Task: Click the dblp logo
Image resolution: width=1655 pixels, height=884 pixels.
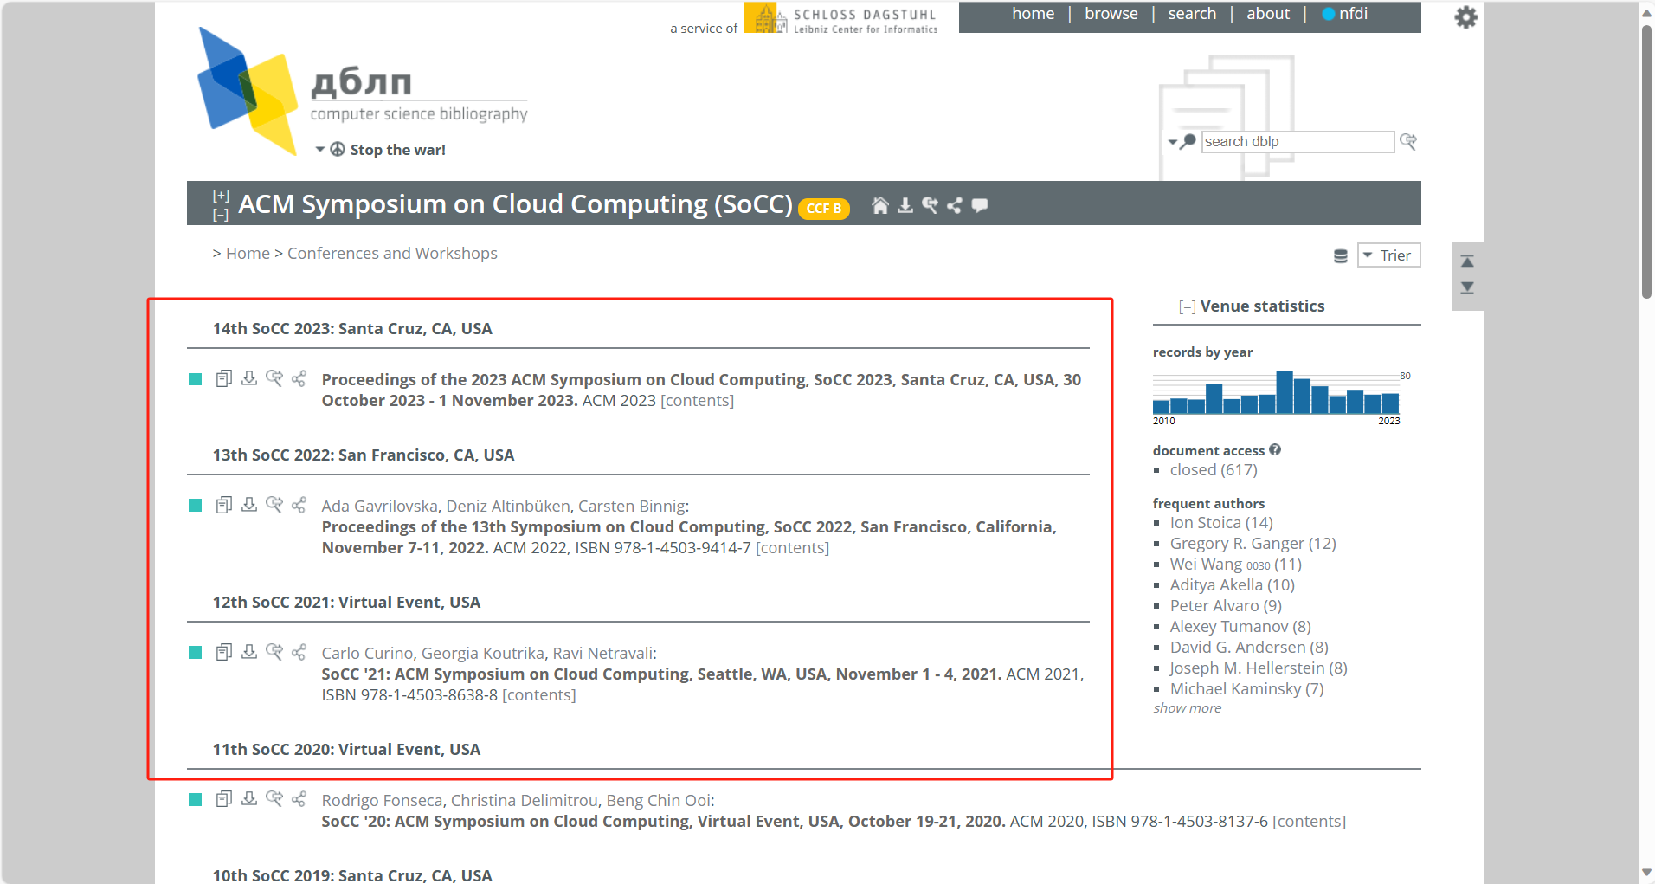Action: click(363, 92)
